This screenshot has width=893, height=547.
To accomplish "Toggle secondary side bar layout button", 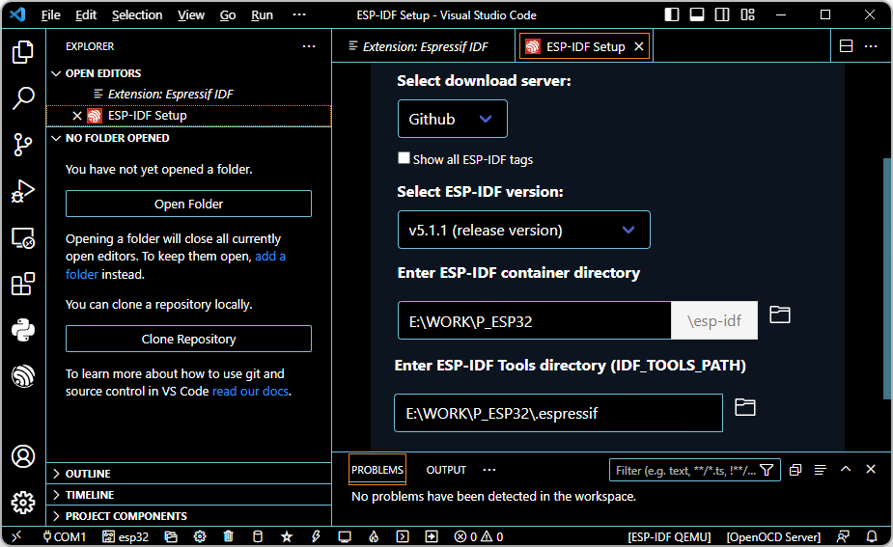I will (x=722, y=14).
